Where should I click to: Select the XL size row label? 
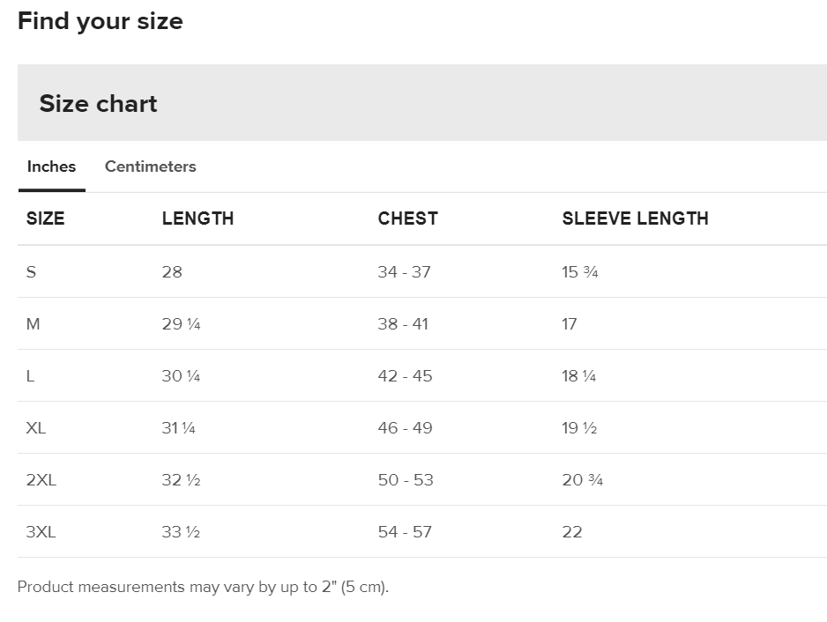click(35, 427)
